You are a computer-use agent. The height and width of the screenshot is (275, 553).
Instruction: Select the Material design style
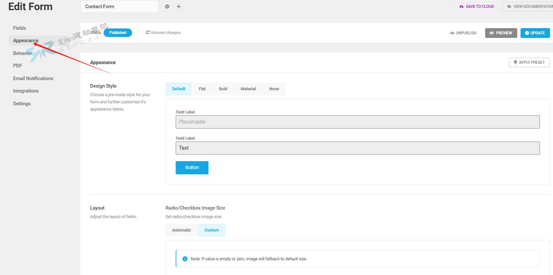pyautogui.click(x=248, y=89)
